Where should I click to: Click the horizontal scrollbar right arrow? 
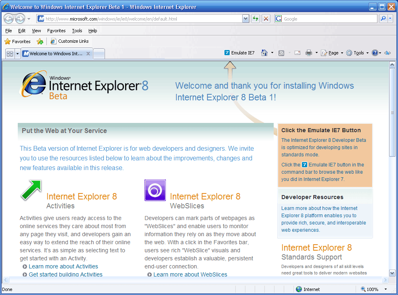click(385, 280)
